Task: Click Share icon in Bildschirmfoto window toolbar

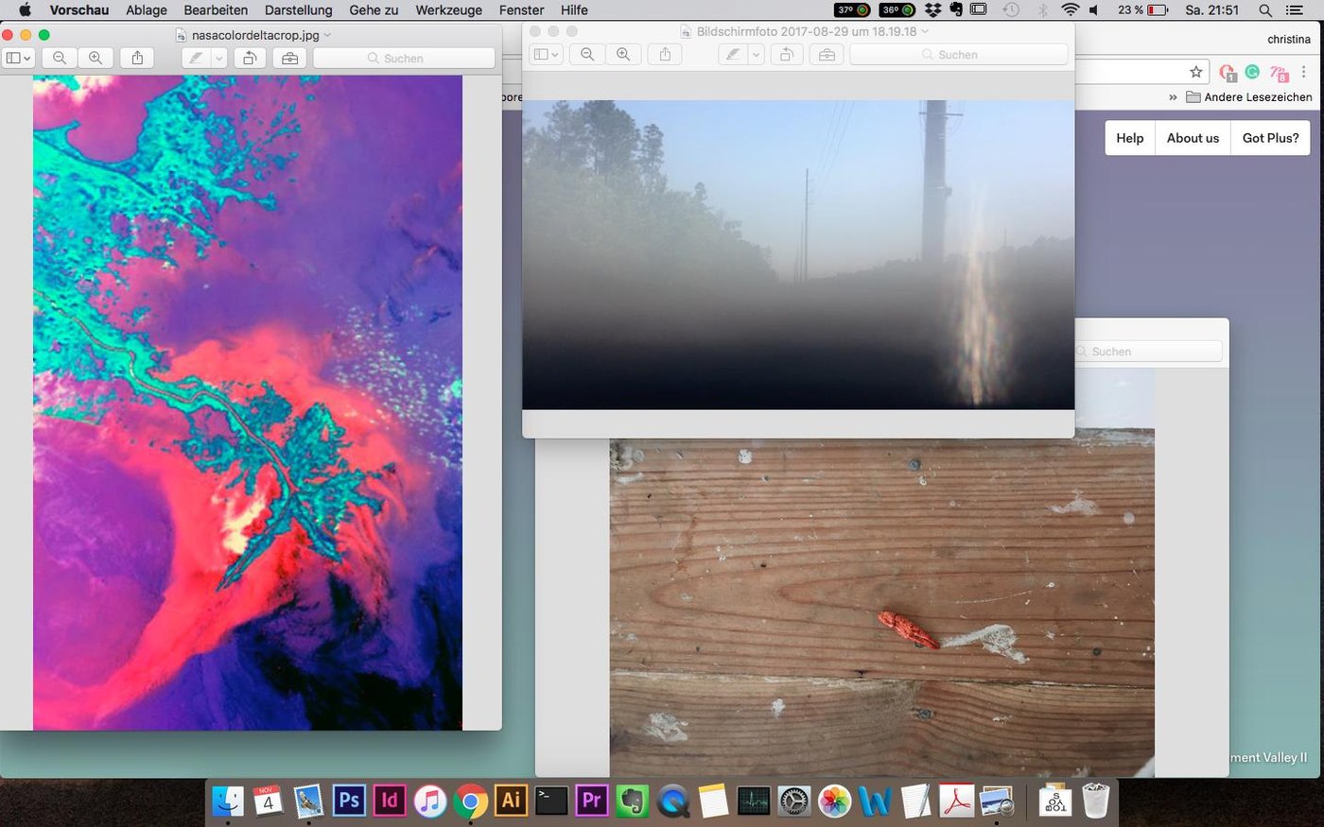Action: 665,55
